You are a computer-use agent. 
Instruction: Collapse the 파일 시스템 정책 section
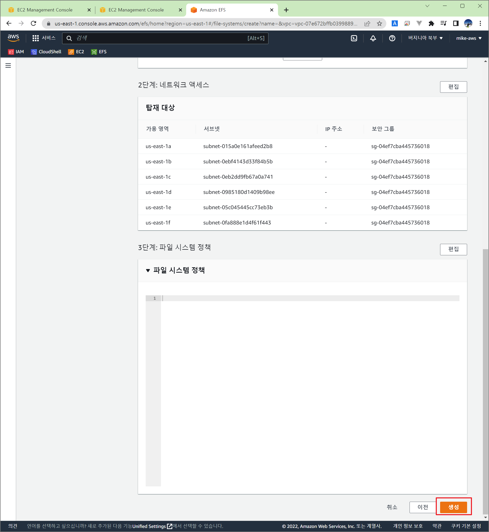(148, 270)
